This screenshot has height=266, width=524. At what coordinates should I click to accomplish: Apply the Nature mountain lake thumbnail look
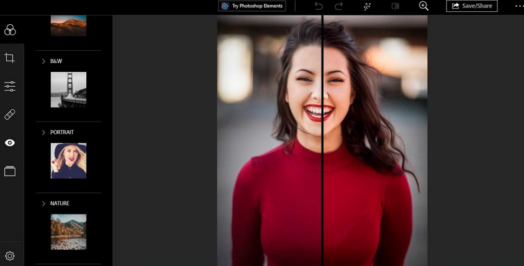pos(68,232)
